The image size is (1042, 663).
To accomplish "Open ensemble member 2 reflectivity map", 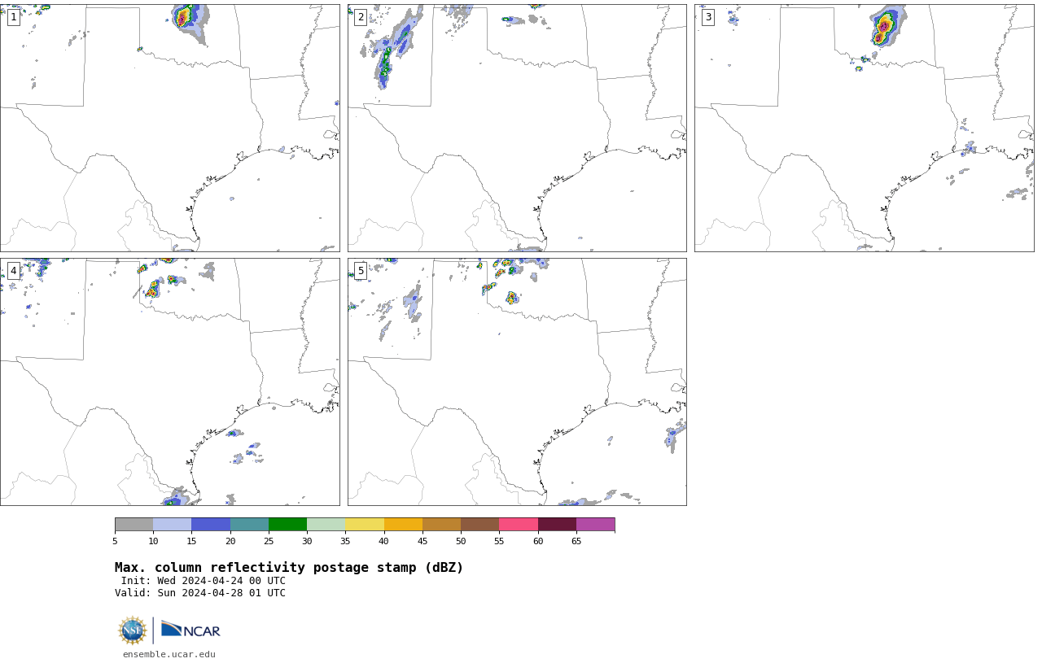I will [517, 128].
